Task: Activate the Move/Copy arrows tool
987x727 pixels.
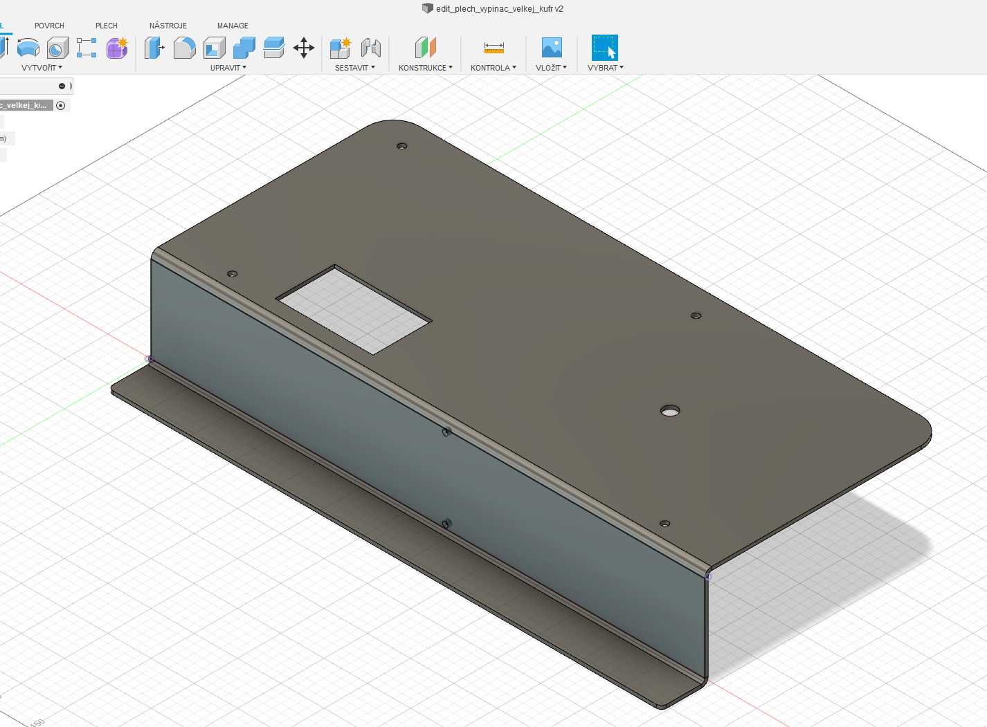Action: coord(304,48)
